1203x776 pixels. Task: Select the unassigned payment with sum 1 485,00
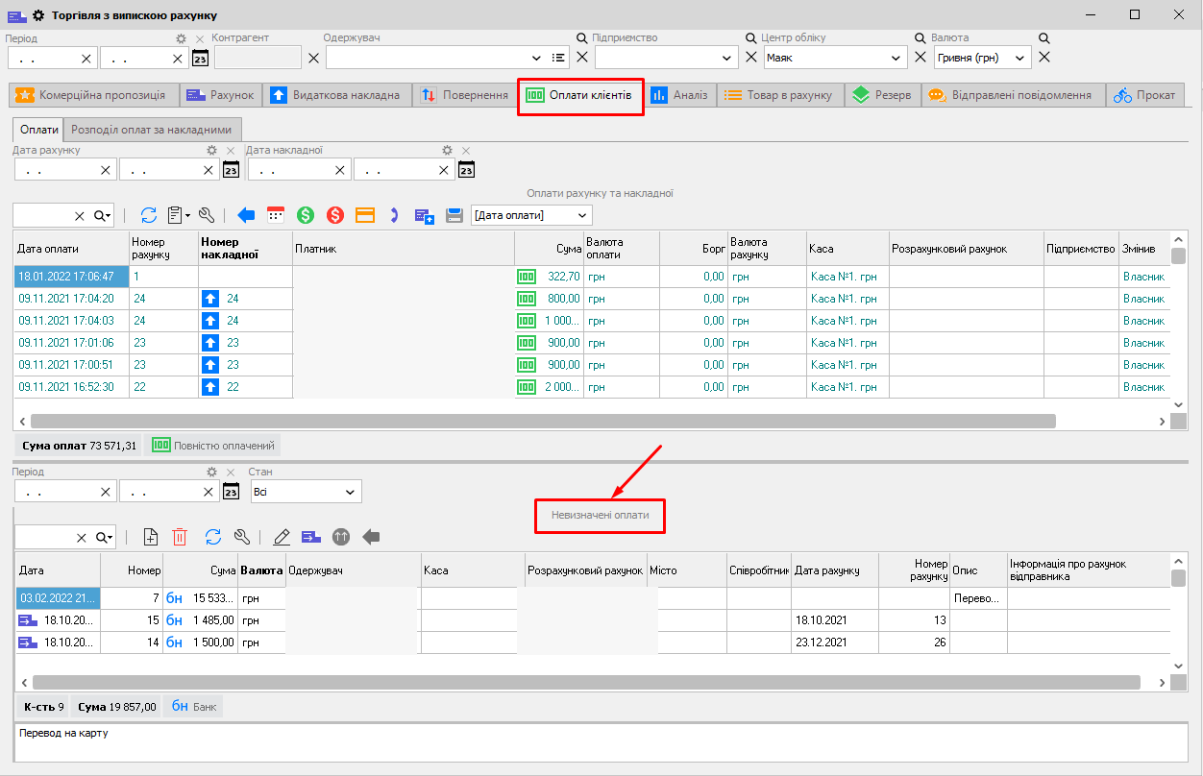(x=591, y=620)
